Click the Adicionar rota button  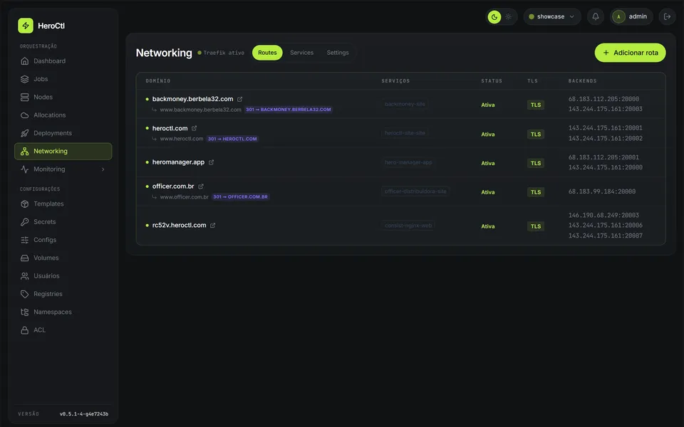click(x=630, y=53)
